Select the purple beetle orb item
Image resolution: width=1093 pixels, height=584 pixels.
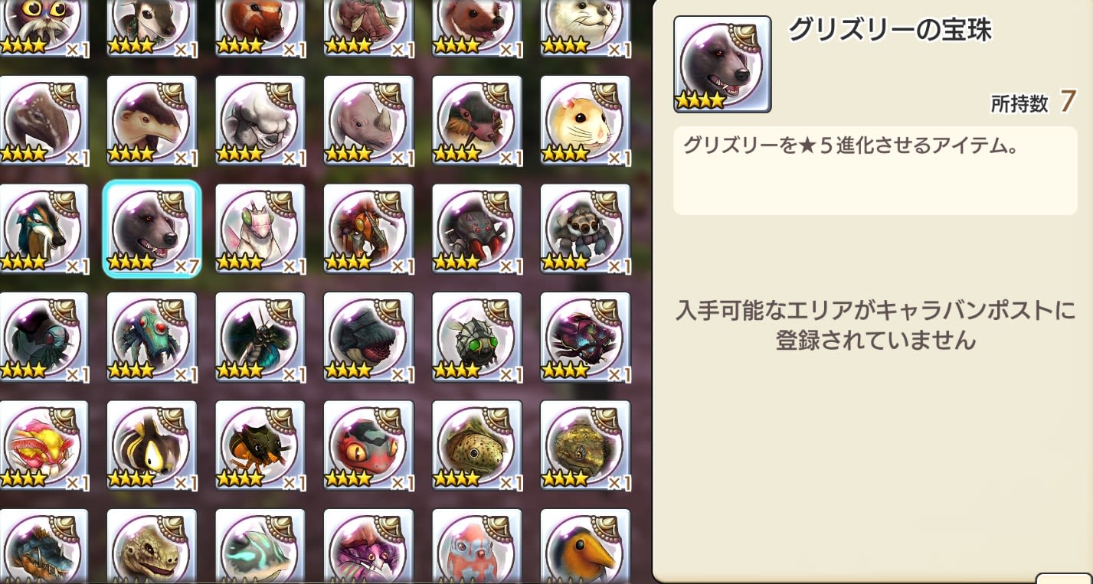click(585, 338)
